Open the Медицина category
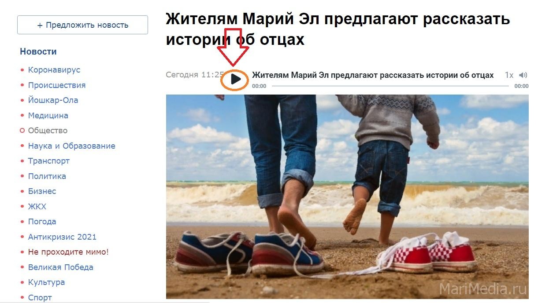 [48, 116]
